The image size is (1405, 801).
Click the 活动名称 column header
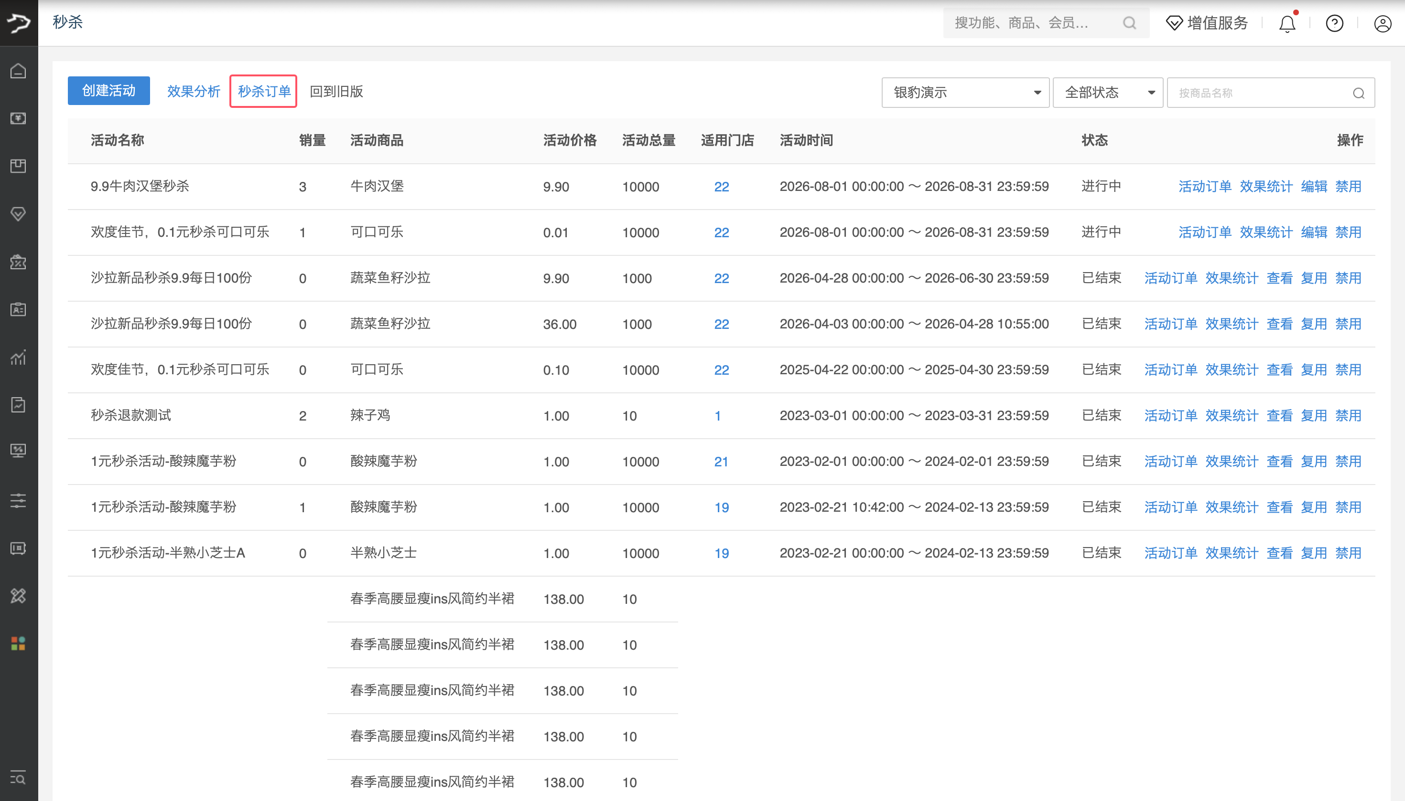click(117, 140)
